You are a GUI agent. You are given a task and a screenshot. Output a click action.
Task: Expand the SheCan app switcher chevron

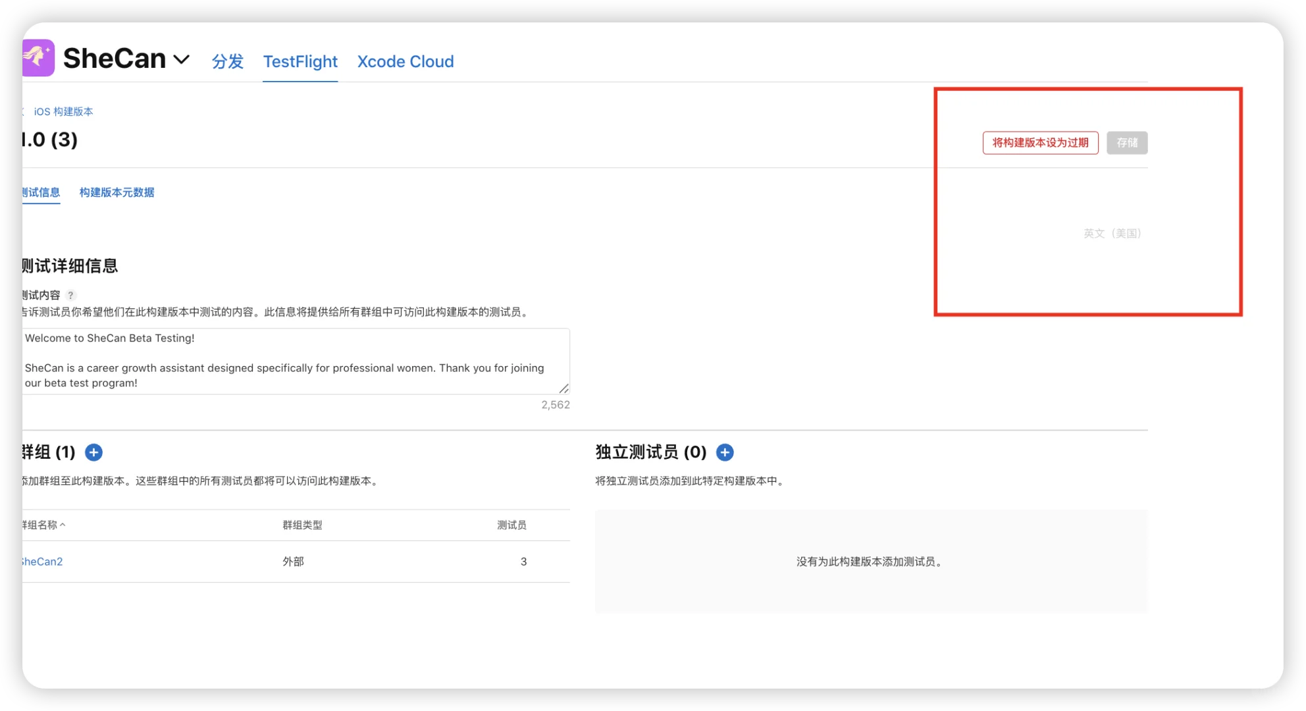click(182, 59)
